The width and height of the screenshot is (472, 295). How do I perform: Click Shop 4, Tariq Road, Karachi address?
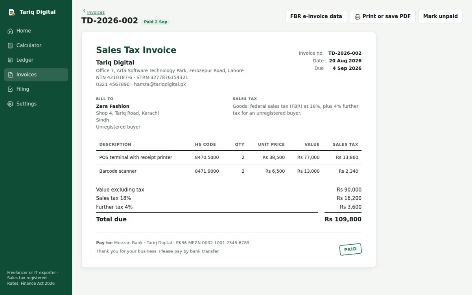(x=127, y=113)
